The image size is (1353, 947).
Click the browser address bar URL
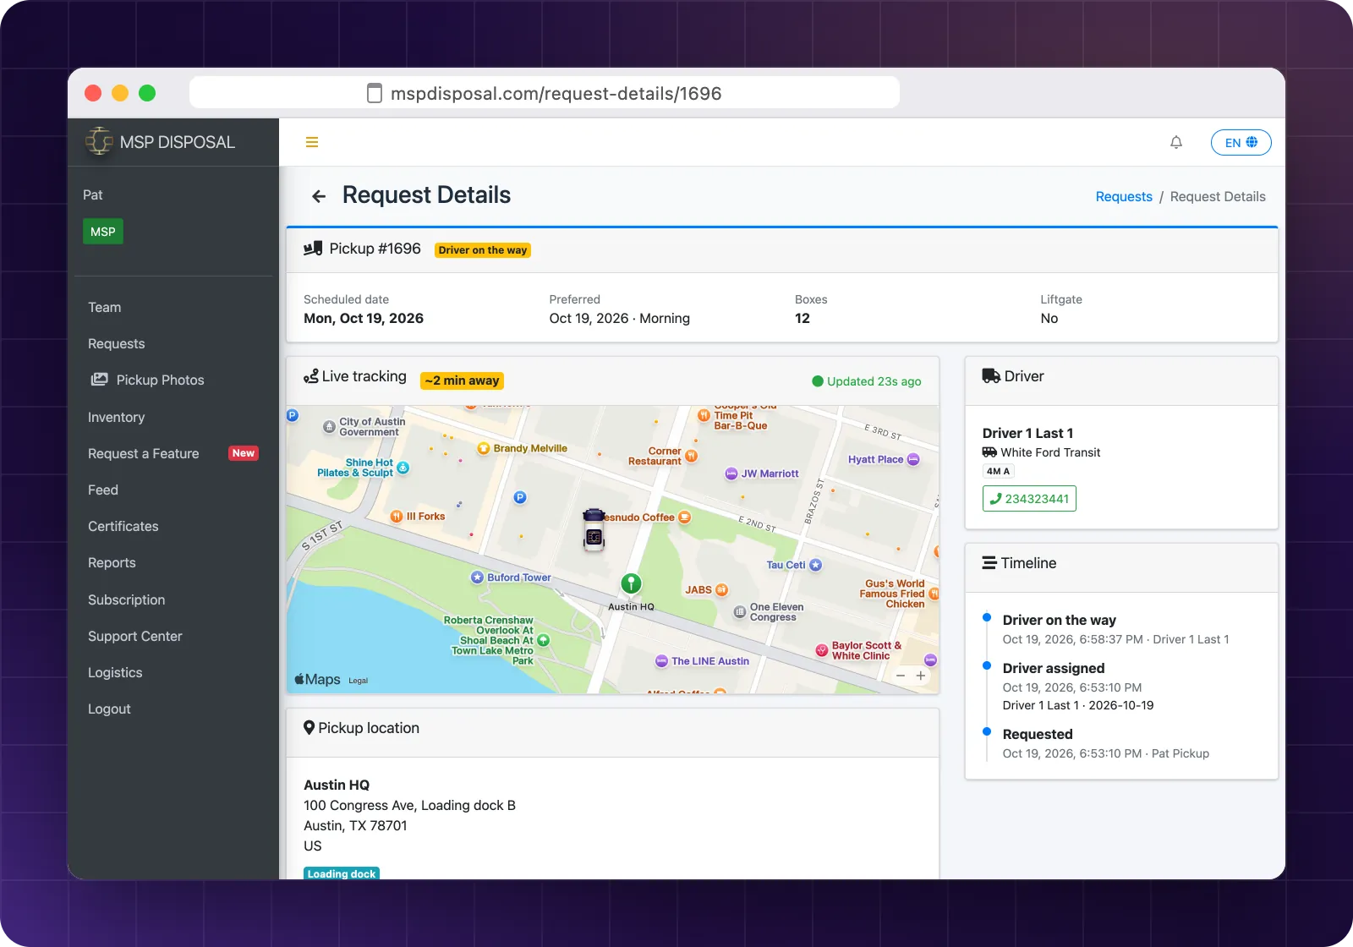click(x=556, y=93)
